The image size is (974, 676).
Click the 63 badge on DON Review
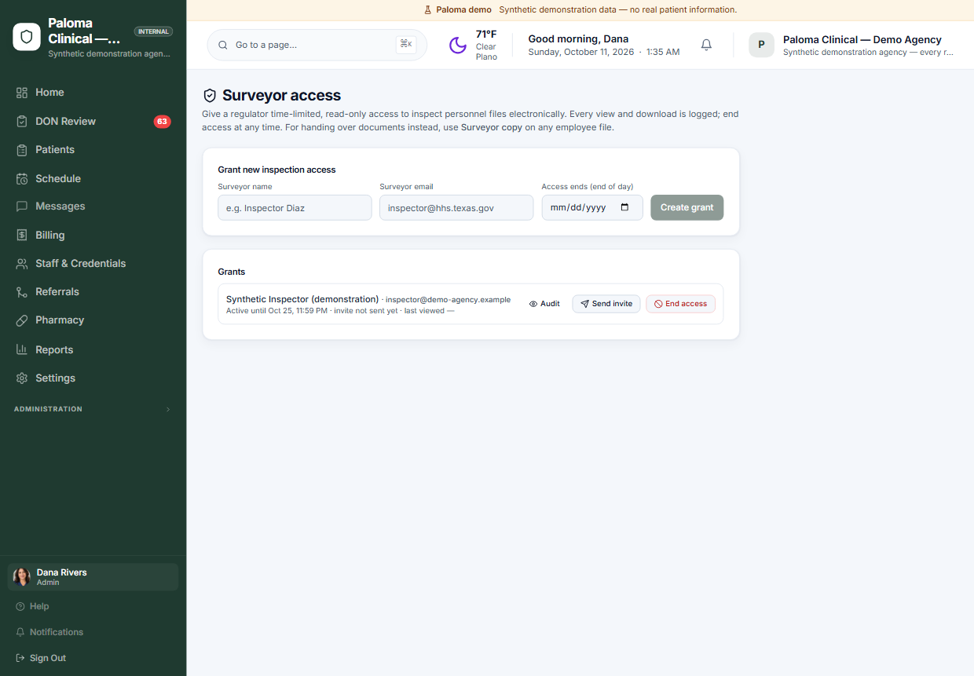[x=162, y=122]
